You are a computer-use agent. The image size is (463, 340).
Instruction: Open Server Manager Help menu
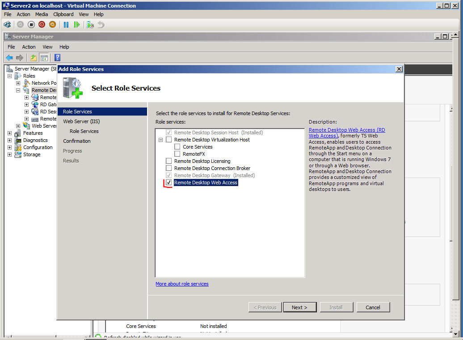pyautogui.click(x=64, y=47)
